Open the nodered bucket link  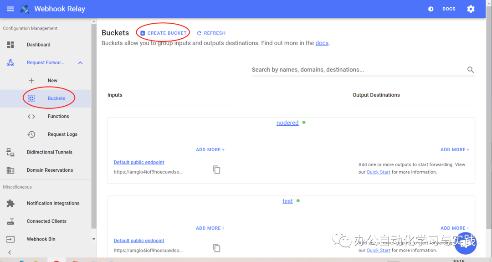tap(287, 123)
